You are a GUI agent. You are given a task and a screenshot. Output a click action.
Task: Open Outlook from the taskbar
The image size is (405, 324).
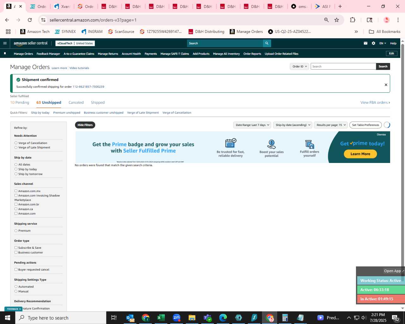[130, 318]
